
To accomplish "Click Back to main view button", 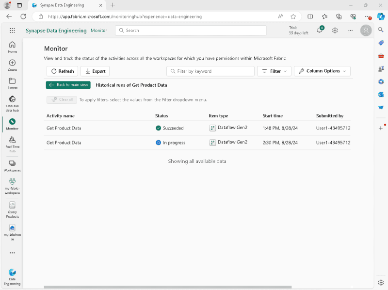I will [68, 85].
